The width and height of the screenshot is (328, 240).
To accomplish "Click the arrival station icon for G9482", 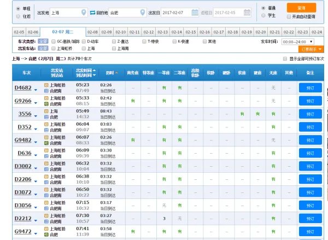I will 46,143.
